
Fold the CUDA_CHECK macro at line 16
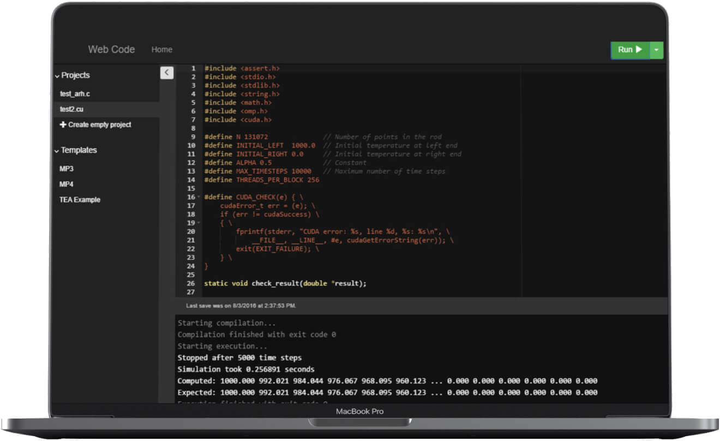[199, 197]
